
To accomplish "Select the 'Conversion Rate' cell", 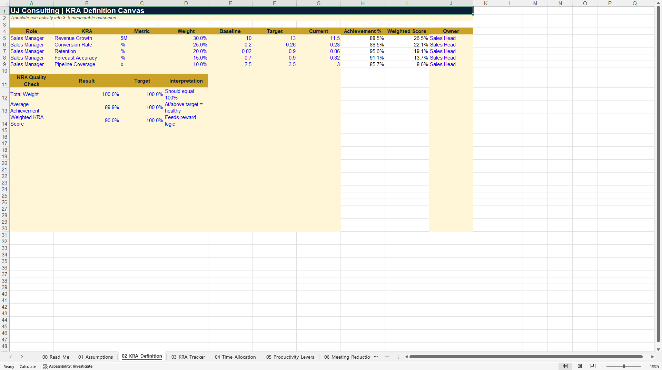I will 87,45.
